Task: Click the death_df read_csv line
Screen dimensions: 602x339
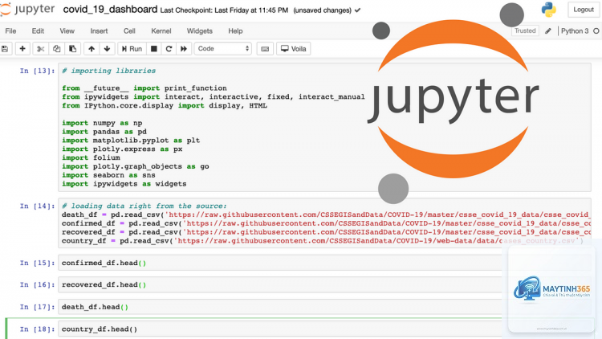Action: click(x=327, y=214)
